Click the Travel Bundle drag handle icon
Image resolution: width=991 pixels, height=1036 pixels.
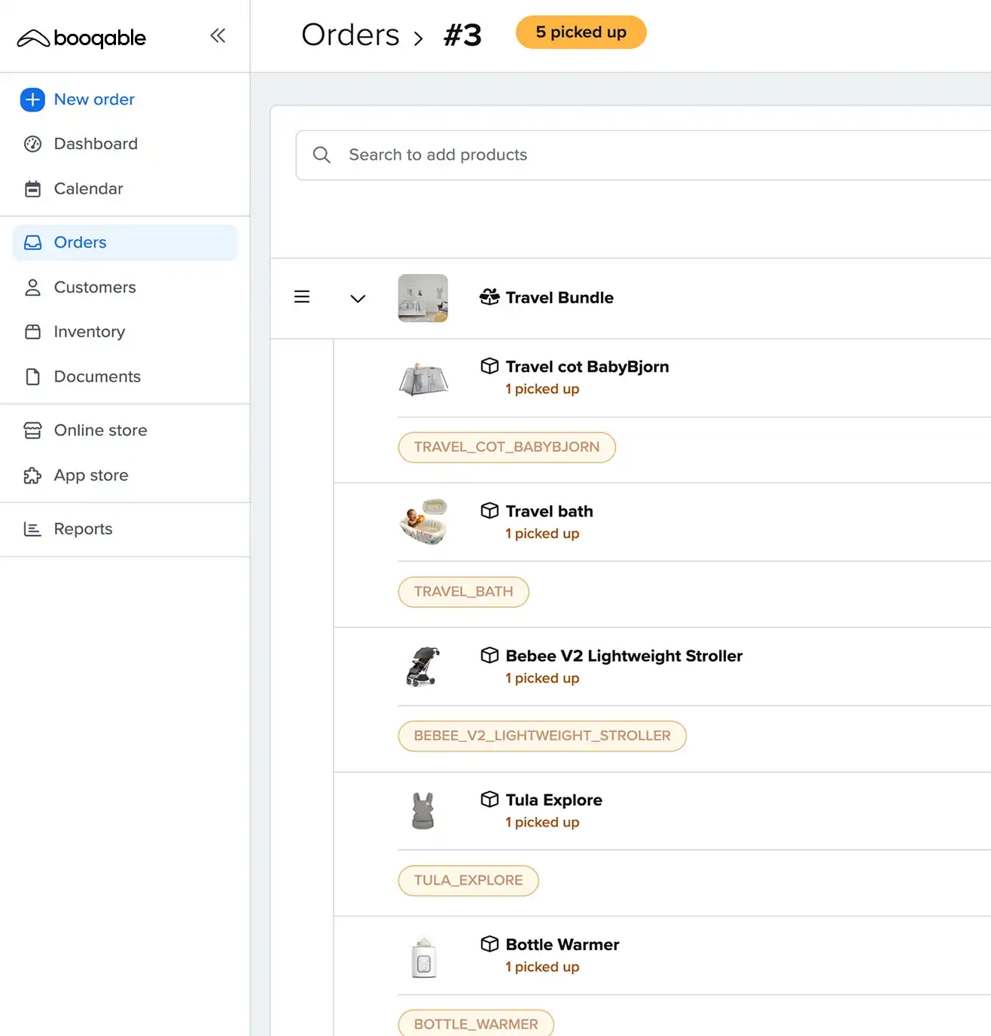[302, 297]
